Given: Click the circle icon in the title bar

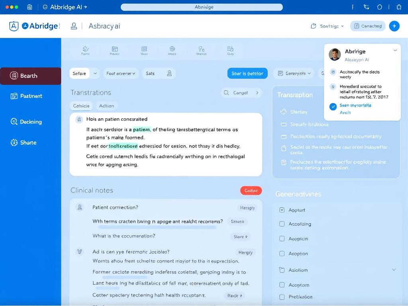Looking at the screenshot, I should [x=380, y=7].
